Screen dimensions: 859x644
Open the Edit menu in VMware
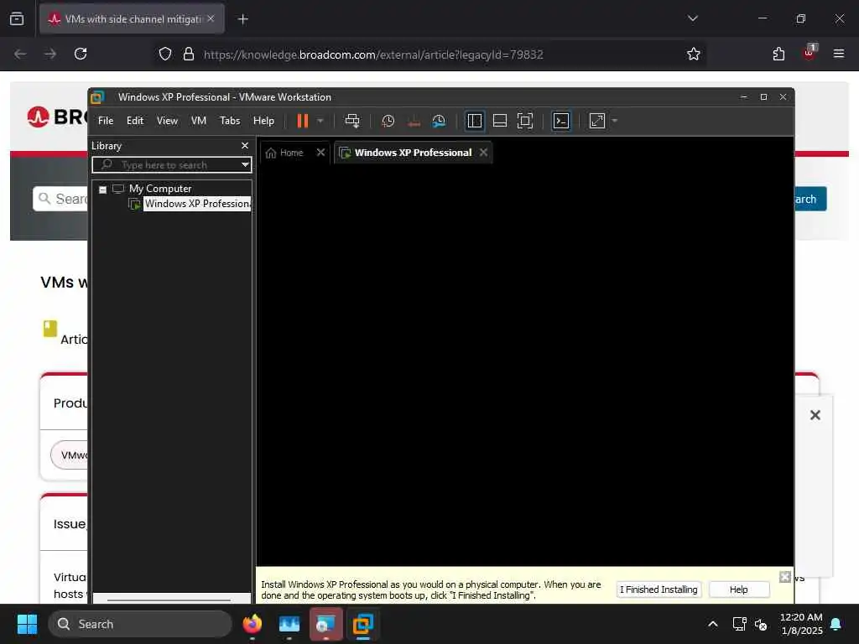135,121
